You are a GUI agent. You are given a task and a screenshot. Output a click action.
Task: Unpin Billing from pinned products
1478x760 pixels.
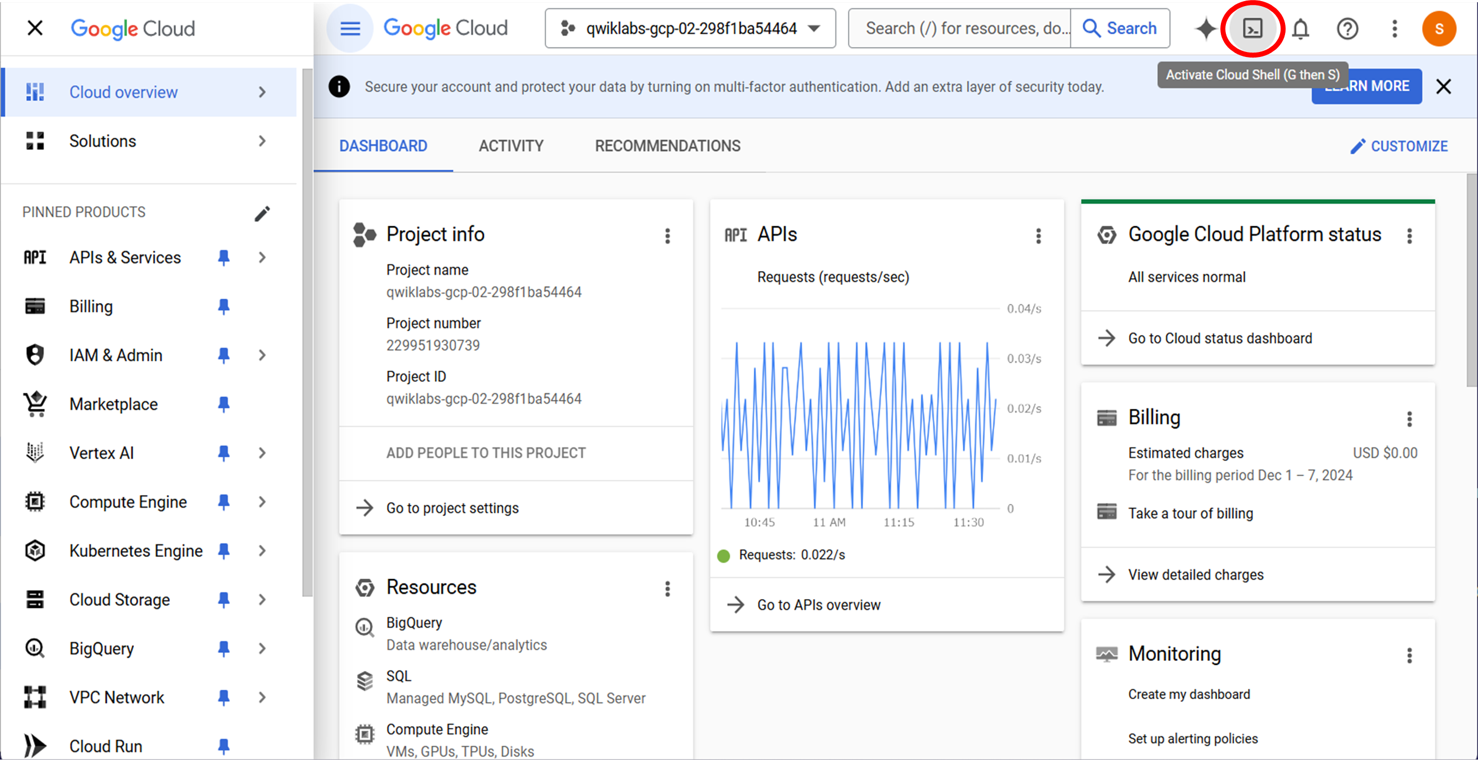(x=224, y=306)
